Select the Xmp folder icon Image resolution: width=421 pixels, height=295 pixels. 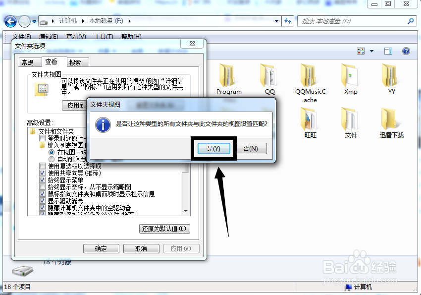[x=349, y=75]
